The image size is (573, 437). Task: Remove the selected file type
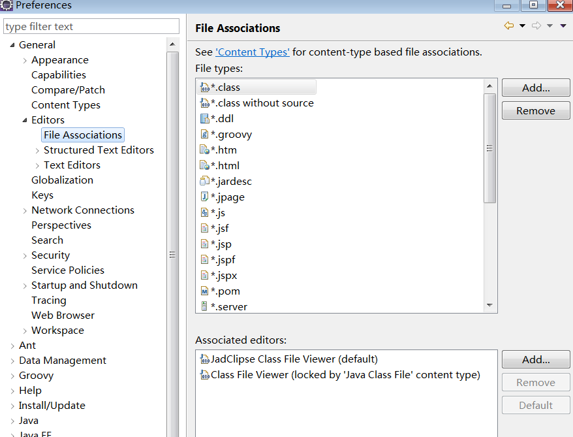536,111
